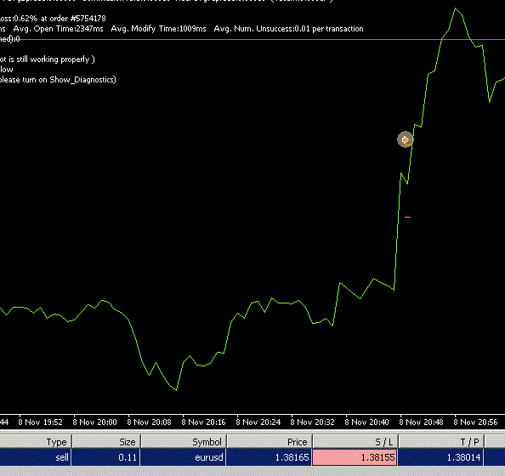The height and width of the screenshot is (476, 505).
Task: Click the 'at order #5754178' text
Action: (x=73, y=19)
